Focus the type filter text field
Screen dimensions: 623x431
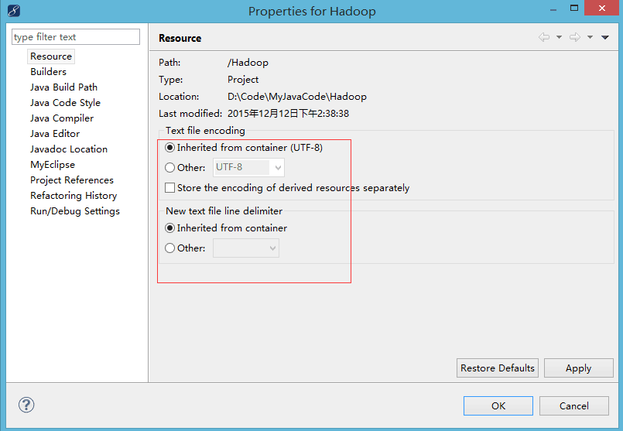click(76, 37)
